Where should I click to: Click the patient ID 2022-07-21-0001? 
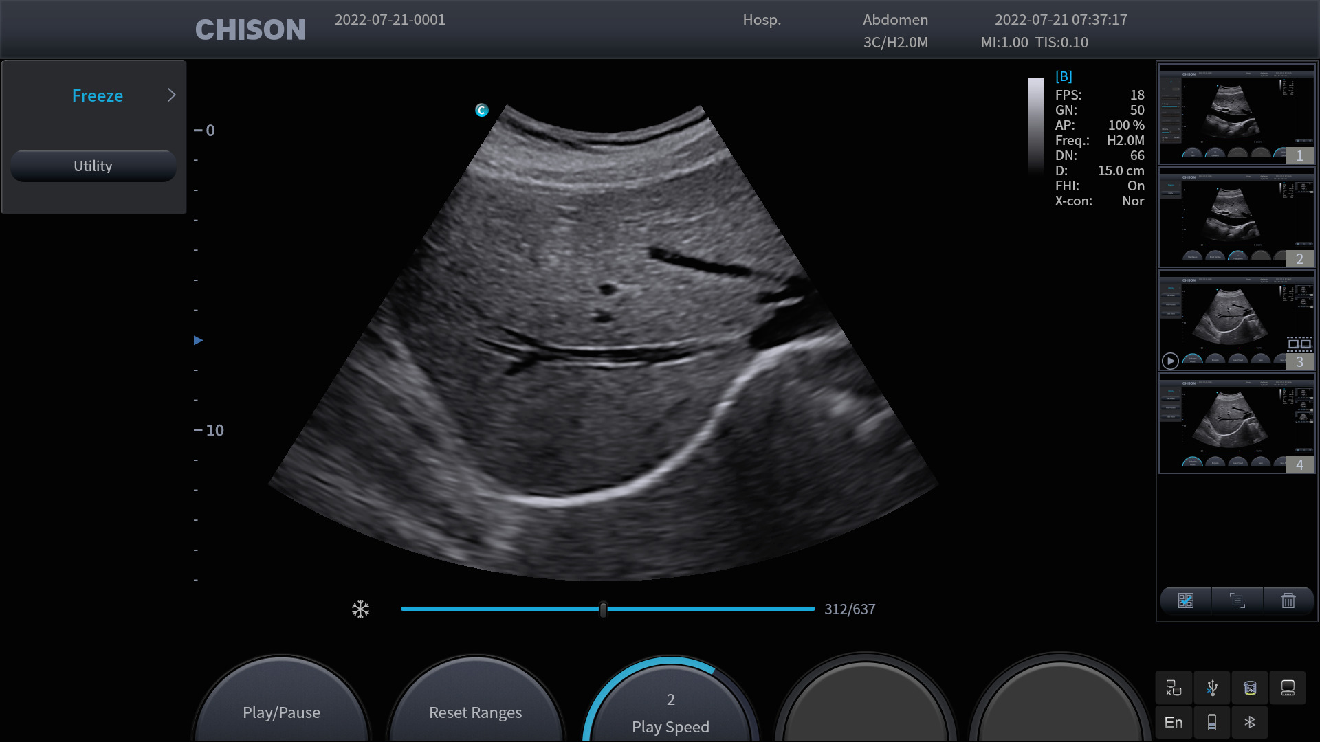point(390,20)
